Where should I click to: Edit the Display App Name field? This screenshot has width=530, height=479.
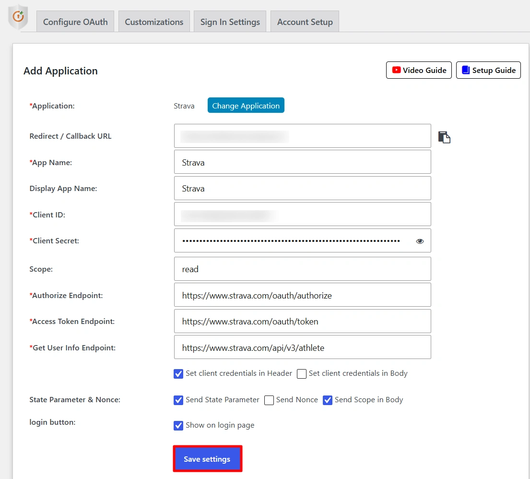[x=303, y=188]
